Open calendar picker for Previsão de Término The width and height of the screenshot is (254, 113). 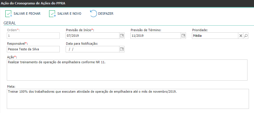coord(183,36)
